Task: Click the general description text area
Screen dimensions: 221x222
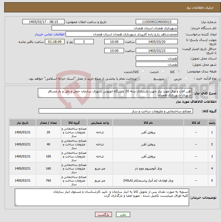Action: click(x=115, y=93)
